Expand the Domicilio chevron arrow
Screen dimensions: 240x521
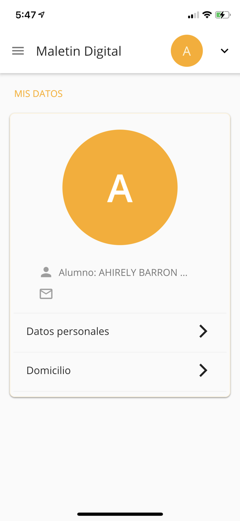(x=203, y=371)
